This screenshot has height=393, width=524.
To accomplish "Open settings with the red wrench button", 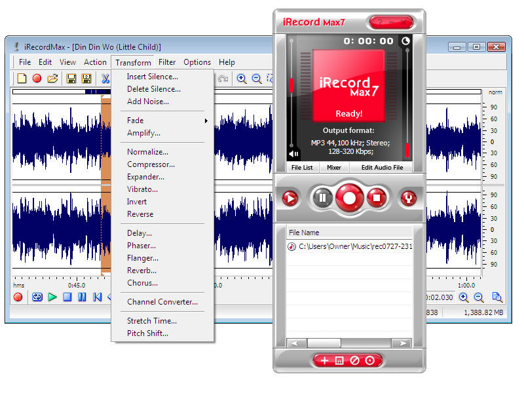I will coord(409,198).
